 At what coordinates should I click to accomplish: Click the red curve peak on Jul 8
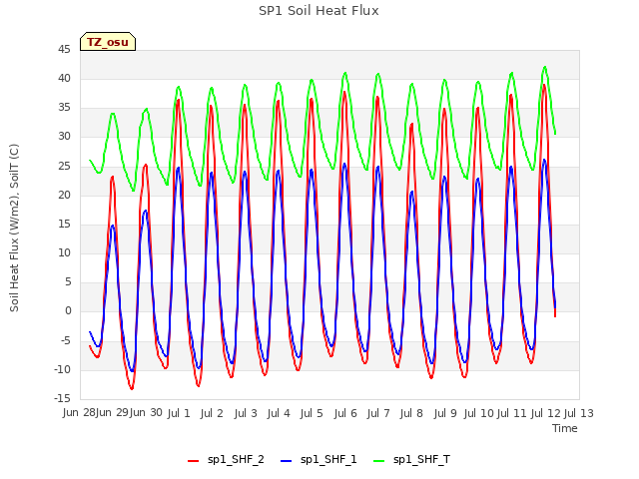pyautogui.click(x=412, y=124)
